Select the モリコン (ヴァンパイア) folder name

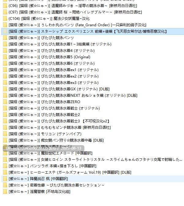click(45, 134)
